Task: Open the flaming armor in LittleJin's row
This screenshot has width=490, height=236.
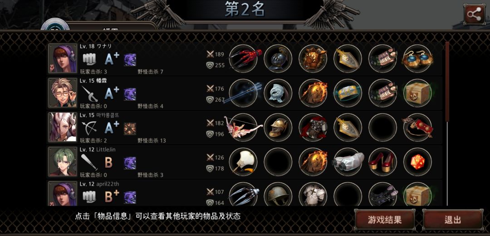Action: [313, 162]
